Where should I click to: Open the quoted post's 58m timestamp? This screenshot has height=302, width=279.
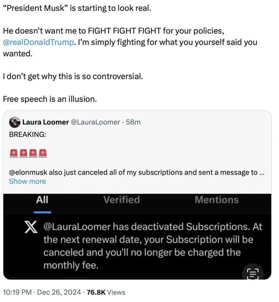(x=133, y=122)
